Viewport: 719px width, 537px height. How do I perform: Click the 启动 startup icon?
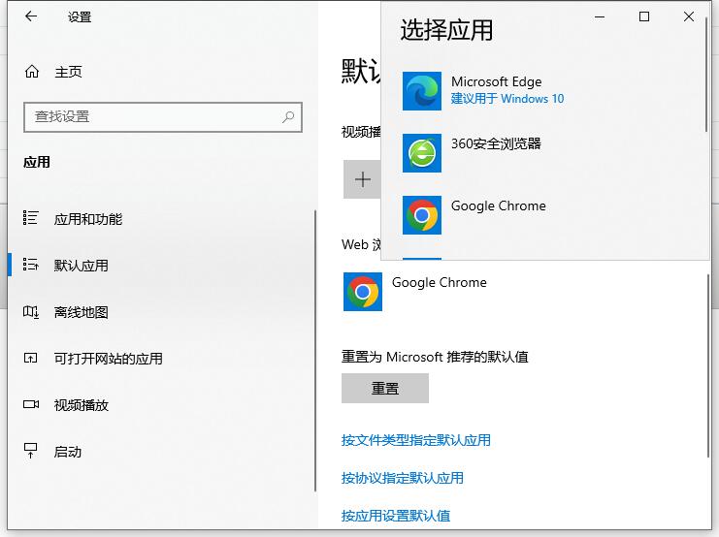click(x=31, y=451)
